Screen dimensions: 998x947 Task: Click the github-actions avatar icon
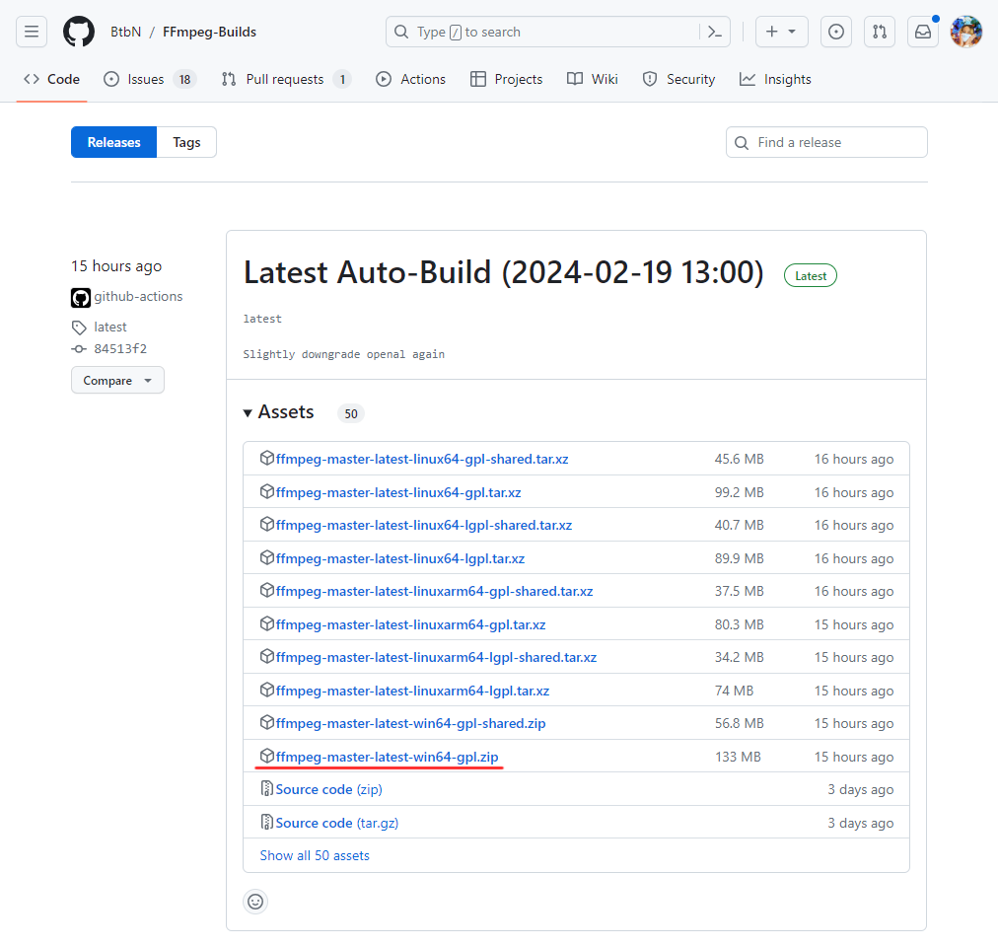[81, 297]
